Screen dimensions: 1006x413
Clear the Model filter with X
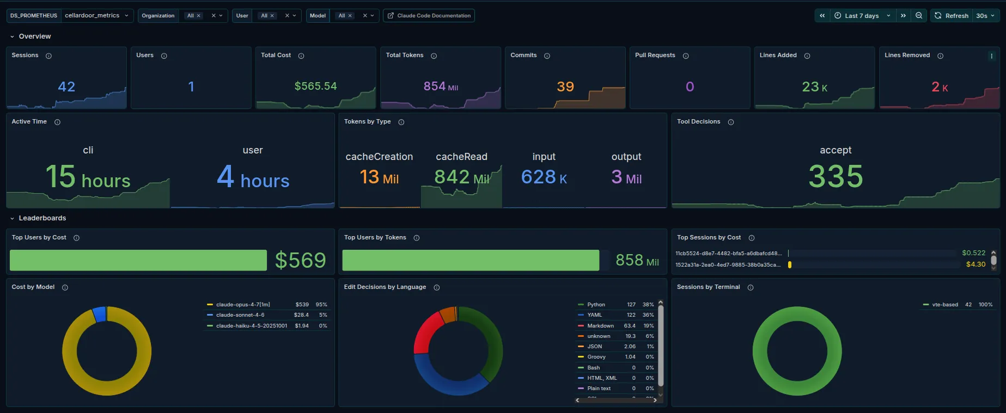(x=365, y=16)
